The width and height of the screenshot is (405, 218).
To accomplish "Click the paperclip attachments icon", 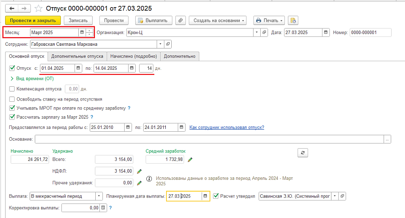I will pos(180,20).
